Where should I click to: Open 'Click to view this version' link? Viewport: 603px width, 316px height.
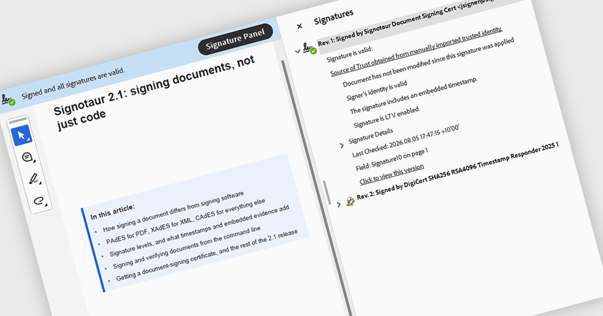[391, 174]
